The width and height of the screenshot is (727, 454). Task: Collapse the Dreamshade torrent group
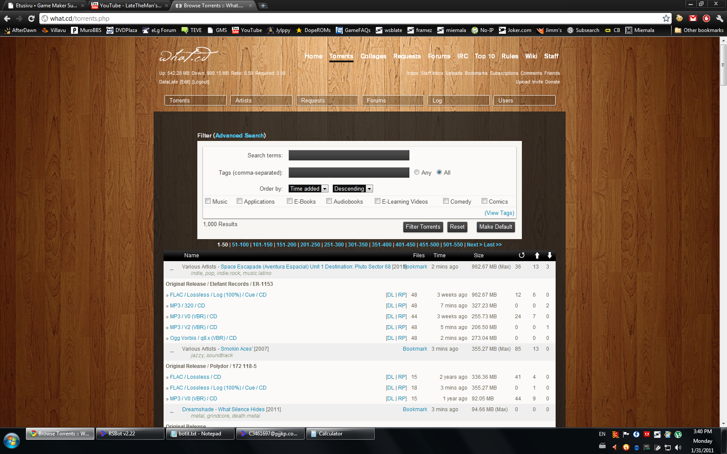[172, 412]
